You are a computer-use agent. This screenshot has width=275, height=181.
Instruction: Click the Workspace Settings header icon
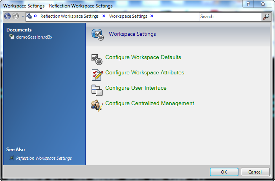coord(97,34)
